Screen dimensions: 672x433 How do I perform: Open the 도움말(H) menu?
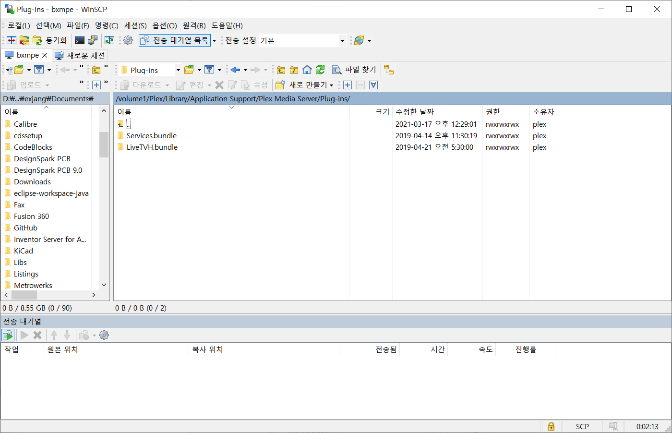click(x=227, y=25)
